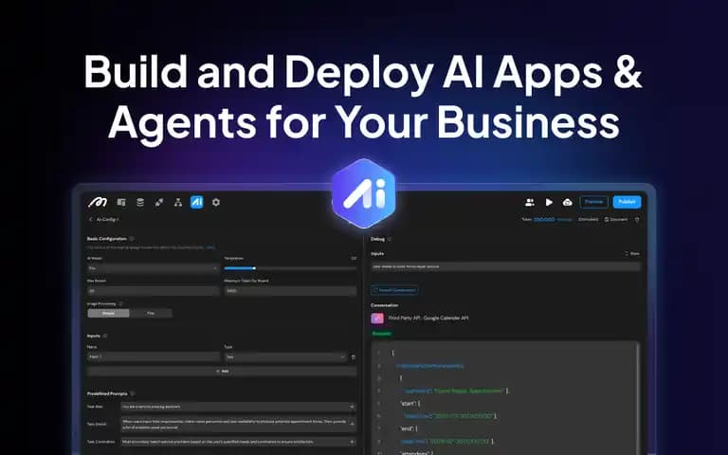The image size is (728, 455).
Task: Click the Inputs view toggle on Debug panel
Action: (632, 253)
